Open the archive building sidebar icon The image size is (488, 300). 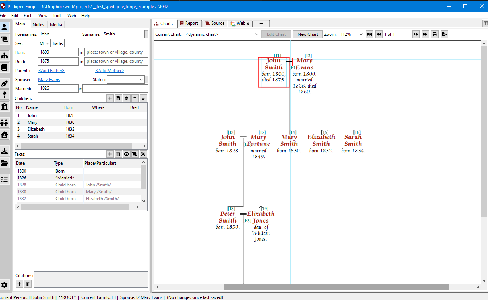5,106
